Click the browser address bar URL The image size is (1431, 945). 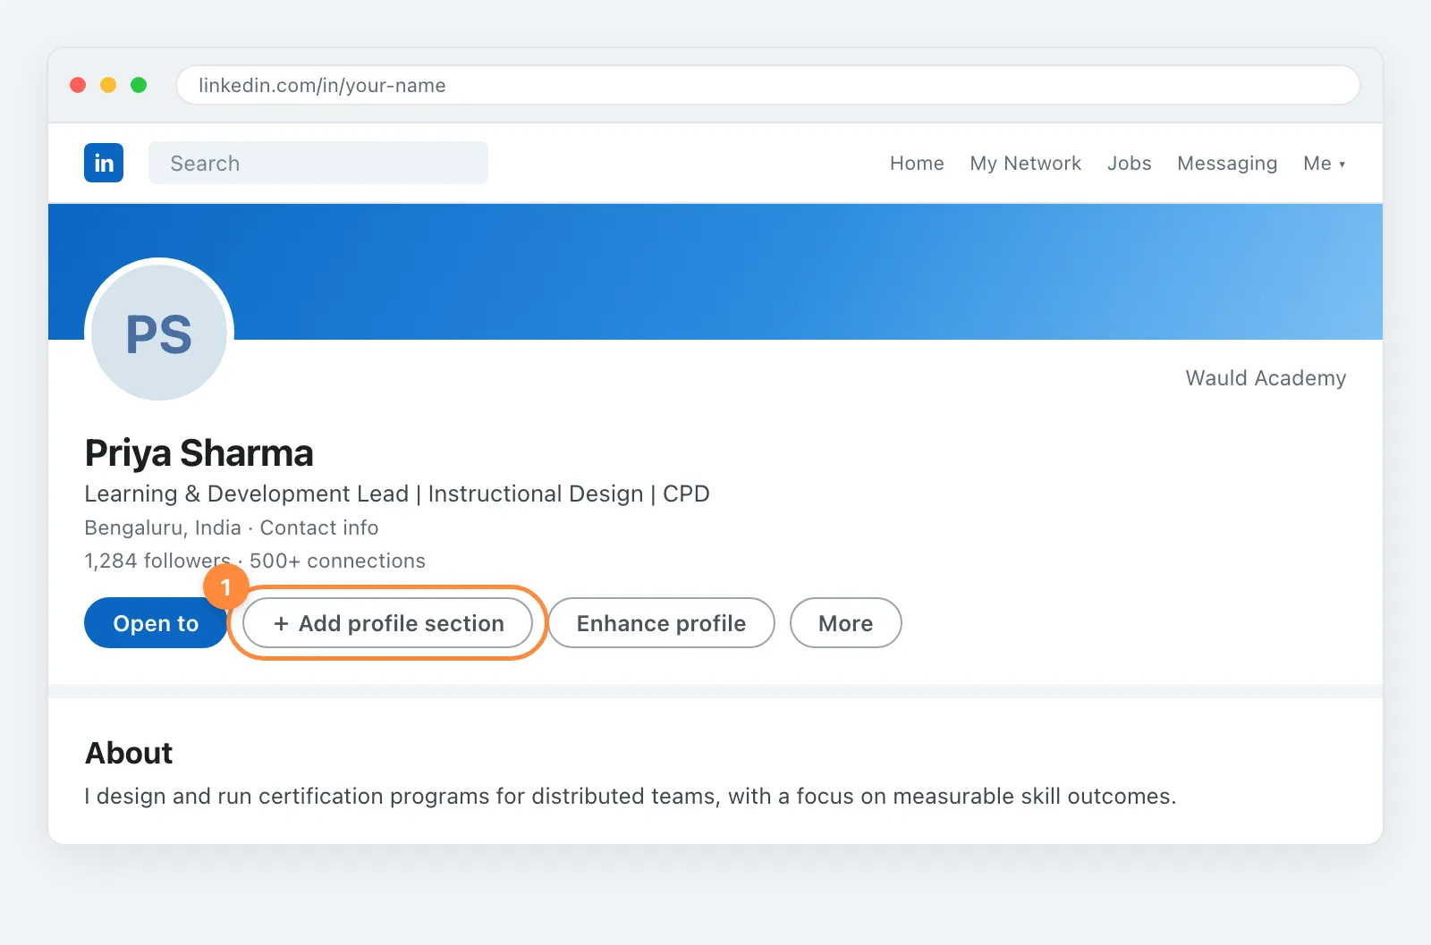point(768,85)
